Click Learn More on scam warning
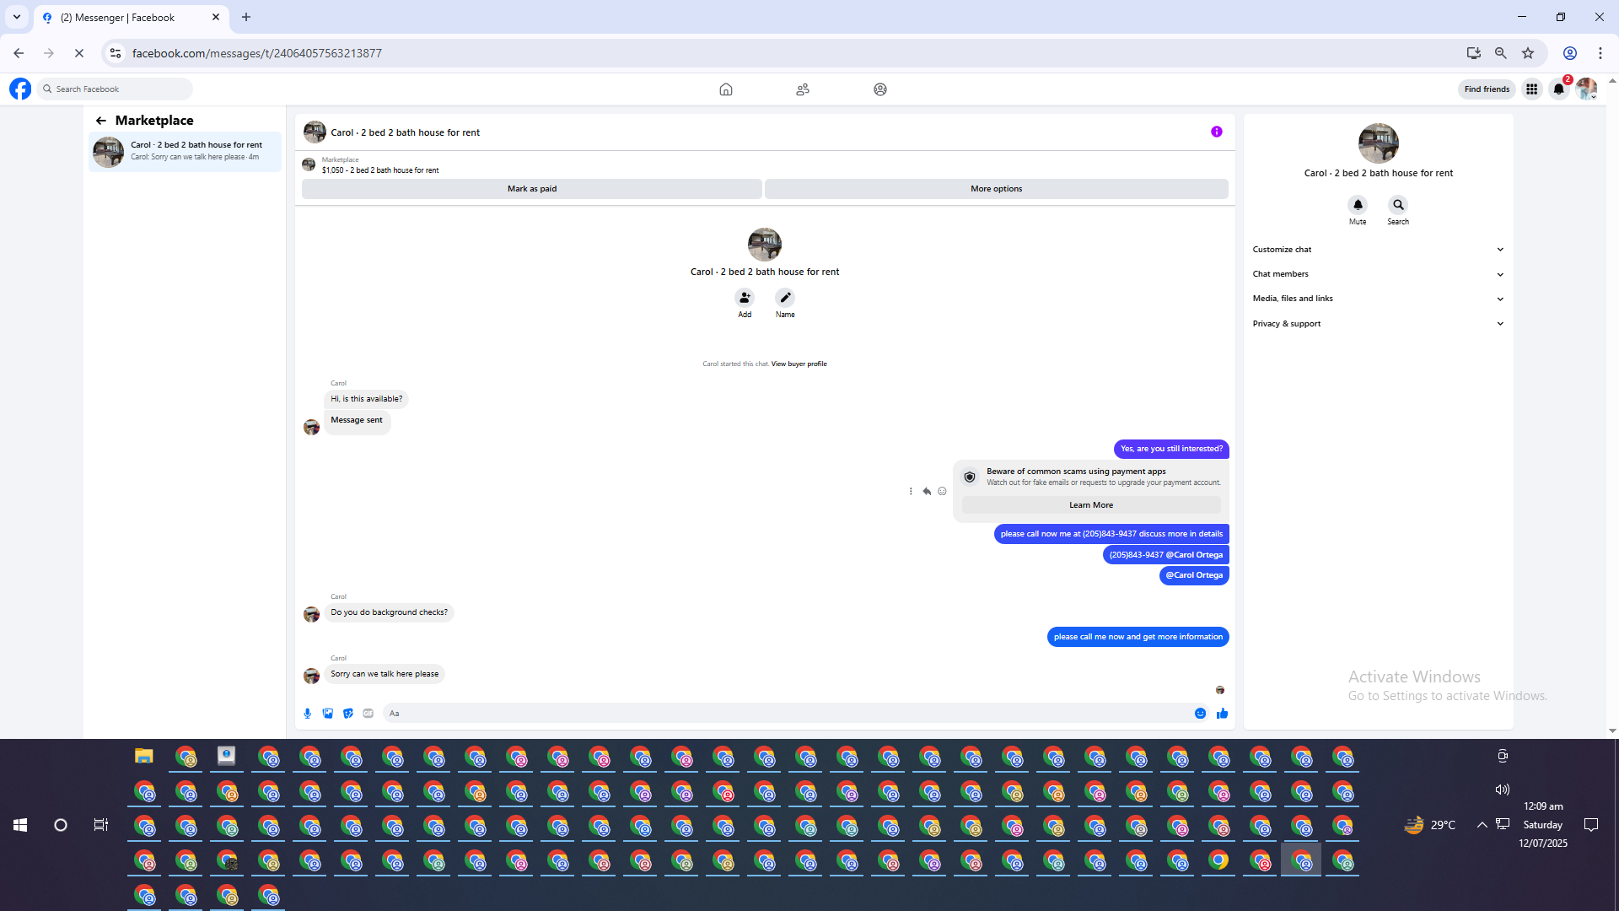This screenshot has width=1619, height=911. (x=1091, y=505)
